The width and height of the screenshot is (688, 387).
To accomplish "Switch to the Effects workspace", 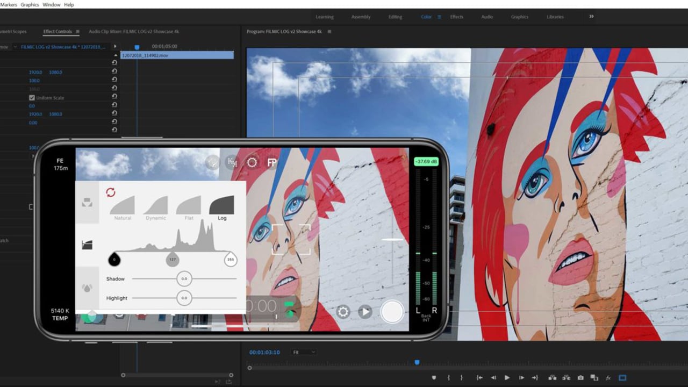I will pyautogui.click(x=456, y=17).
